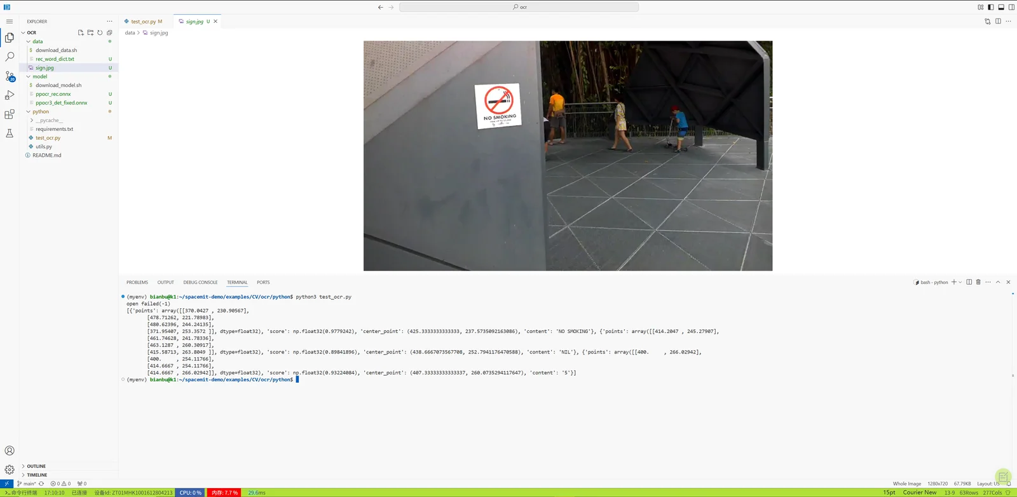This screenshot has height=497, width=1017.
Task: Open terminal panel more actions ellipsis
Action: point(988,282)
